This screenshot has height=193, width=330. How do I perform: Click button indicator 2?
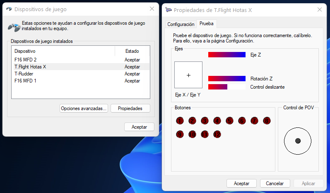tap(192, 121)
